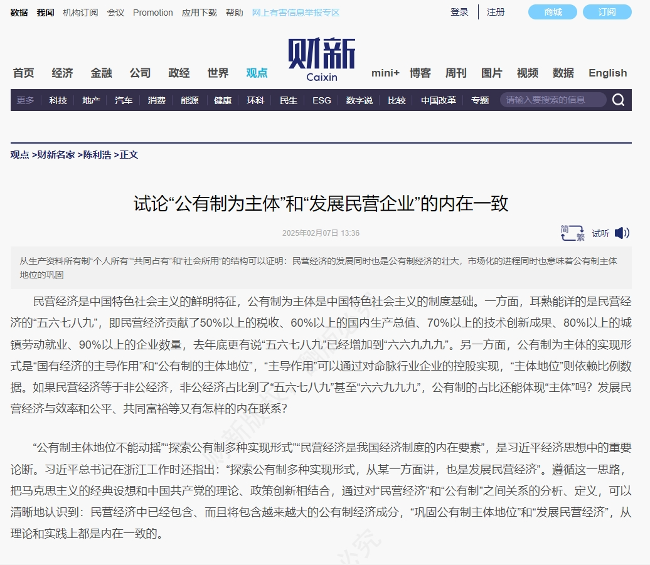Select 中国改革 in the secondary navigation
The height and width of the screenshot is (565, 650).
click(x=438, y=100)
